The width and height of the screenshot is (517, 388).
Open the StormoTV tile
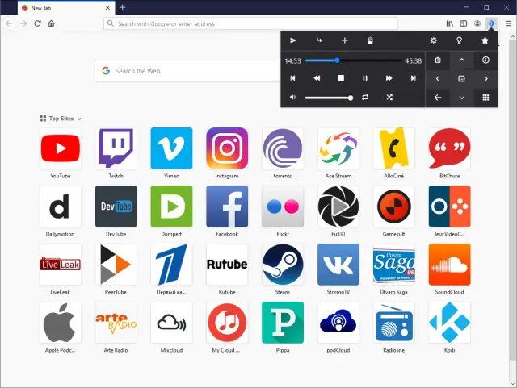338,265
